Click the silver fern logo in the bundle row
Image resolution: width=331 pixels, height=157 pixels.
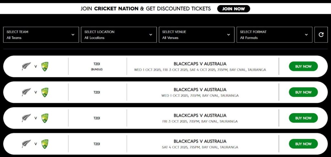click(x=26, y=66)
